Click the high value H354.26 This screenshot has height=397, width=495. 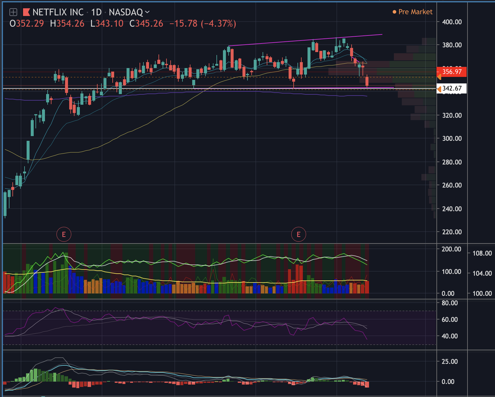(x=67, y=24)
